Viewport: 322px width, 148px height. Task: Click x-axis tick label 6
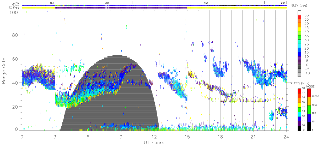coord(88,137)
